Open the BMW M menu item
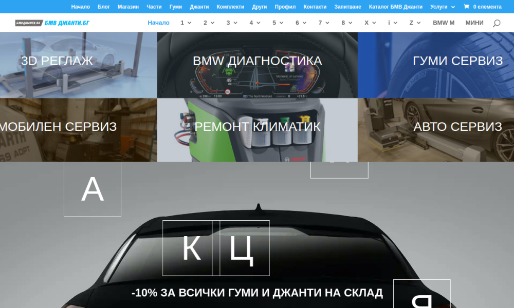 tap(444, 23)
